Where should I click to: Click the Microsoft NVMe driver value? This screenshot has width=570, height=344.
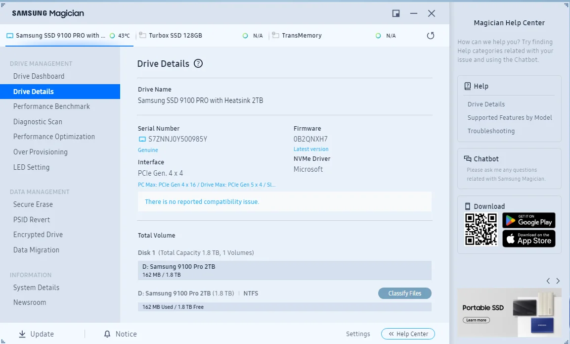click(308, 169)
